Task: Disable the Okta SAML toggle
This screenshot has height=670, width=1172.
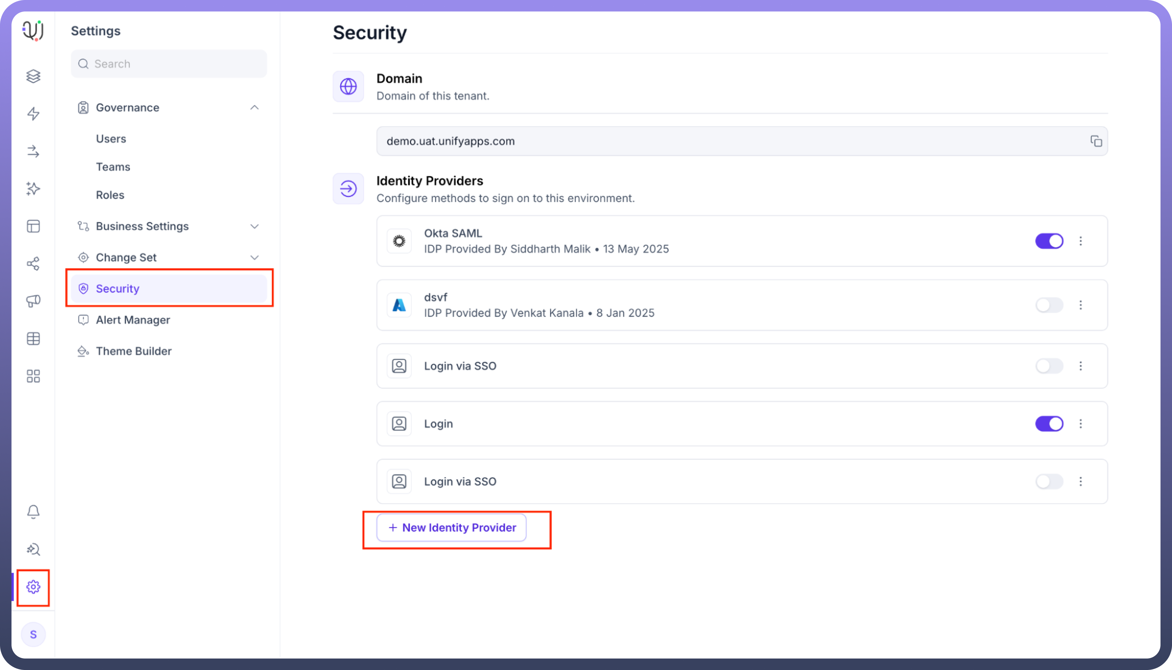Action: [x=1049, y=241]
